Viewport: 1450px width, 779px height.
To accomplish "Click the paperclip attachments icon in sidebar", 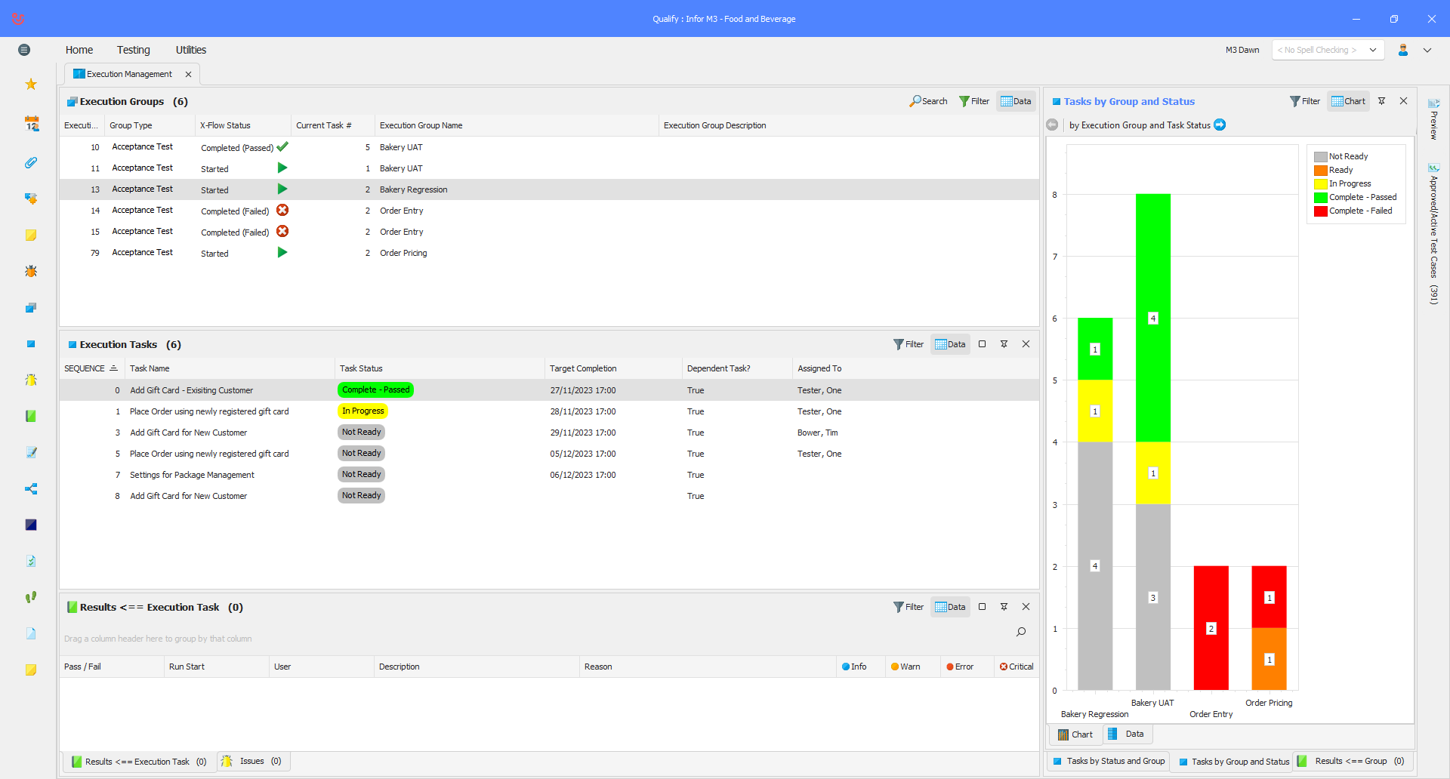I will tap(31, 162).
